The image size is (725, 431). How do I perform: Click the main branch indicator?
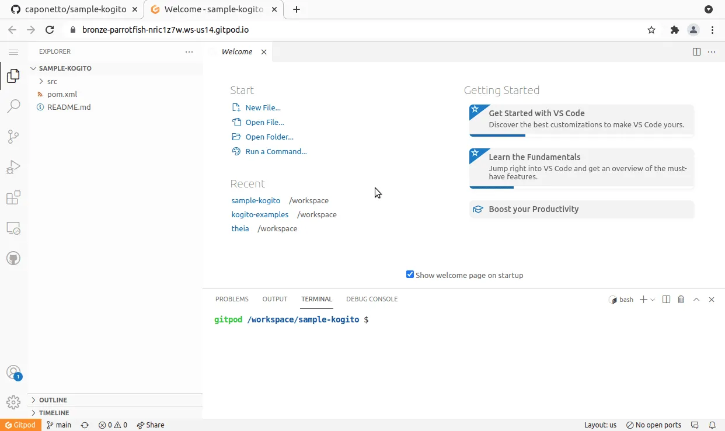click(x=59, y=425)
